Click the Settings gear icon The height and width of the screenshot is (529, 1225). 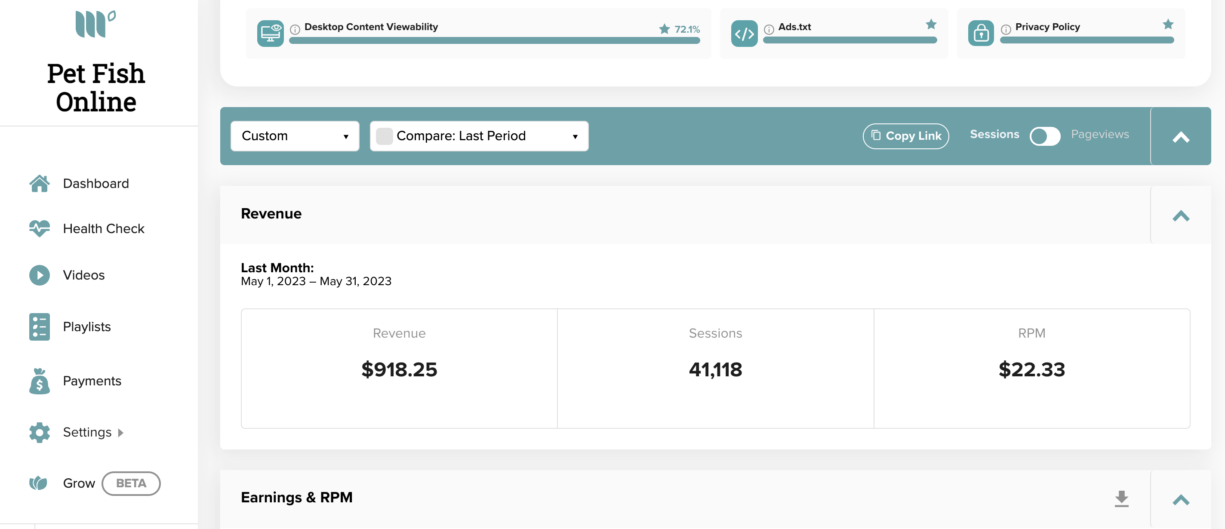point(40,433)
